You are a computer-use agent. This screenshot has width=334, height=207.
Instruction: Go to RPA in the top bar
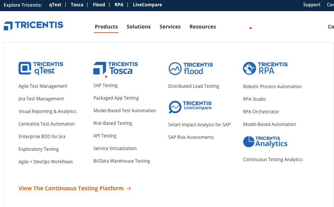coord(119,5)
